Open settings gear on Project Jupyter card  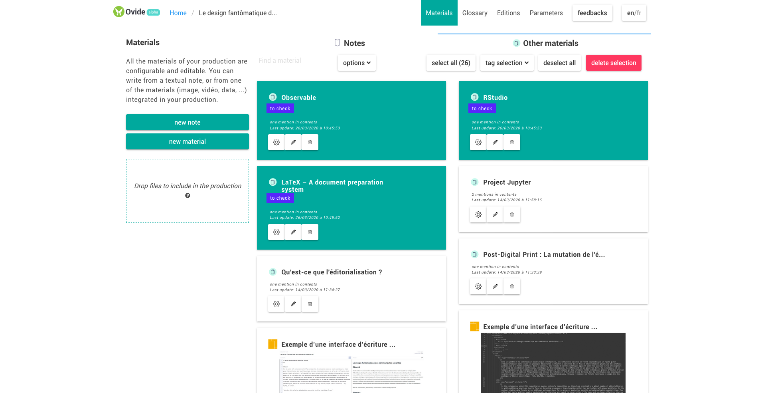(478, 214)
